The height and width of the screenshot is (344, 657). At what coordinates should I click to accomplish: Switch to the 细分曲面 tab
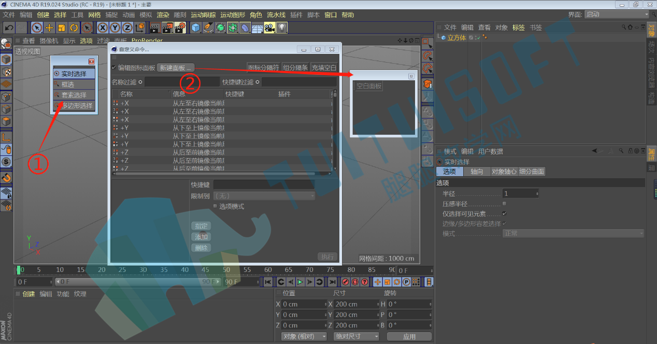[532, 171]
